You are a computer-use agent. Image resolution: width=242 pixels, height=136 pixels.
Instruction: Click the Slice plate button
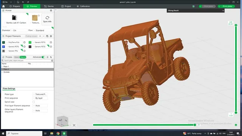(208, 6)
